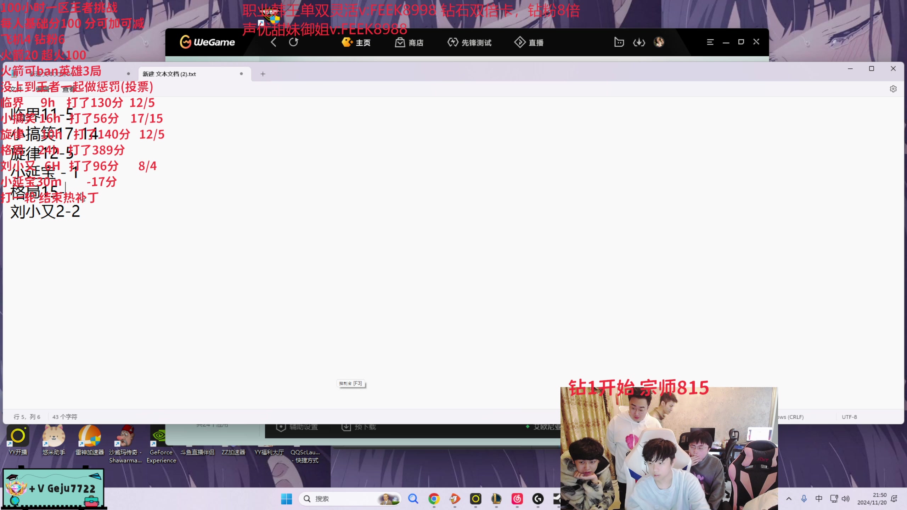Screen dimensions: 907x510
Task: Toggle the 中 input method indicator
Action: click(x=819, y=499)
